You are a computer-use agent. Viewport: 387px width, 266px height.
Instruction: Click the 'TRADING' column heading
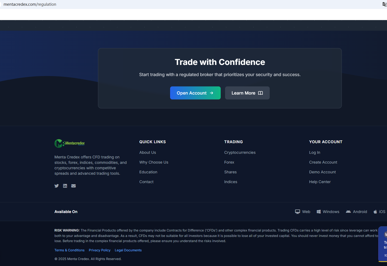[234, 142]
